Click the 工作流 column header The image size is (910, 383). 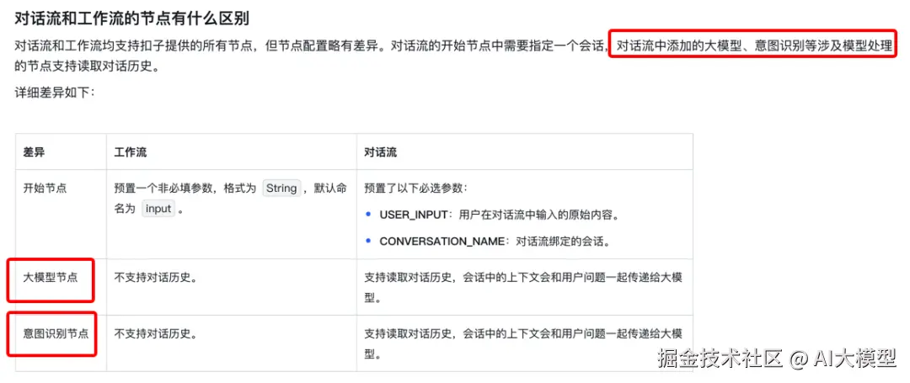pos(131,152)
